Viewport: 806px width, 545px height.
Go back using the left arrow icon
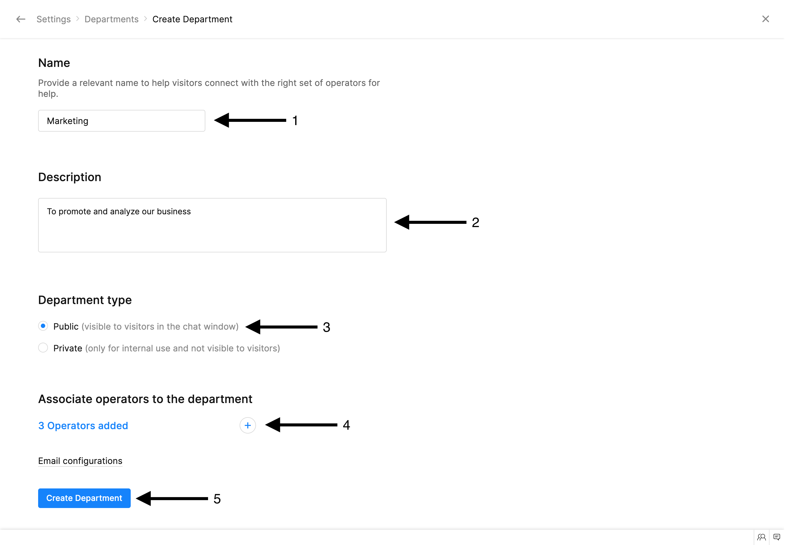[x=21, y=19]
